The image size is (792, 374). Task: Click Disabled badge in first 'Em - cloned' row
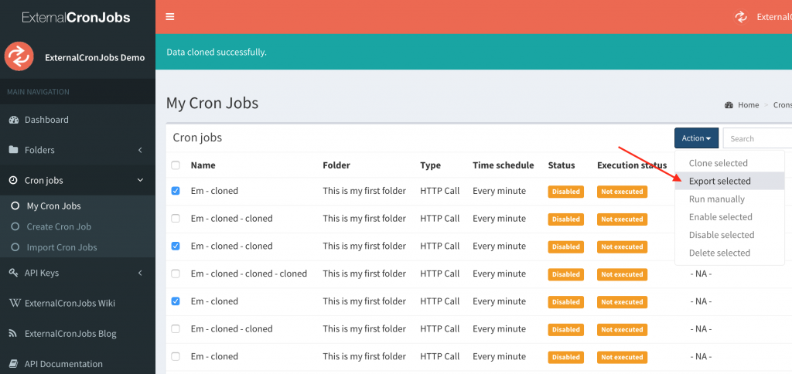click(565, 192)
